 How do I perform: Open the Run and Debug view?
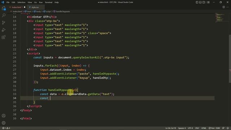point(4,30)
